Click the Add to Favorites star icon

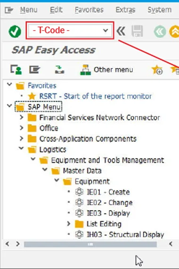157,70
